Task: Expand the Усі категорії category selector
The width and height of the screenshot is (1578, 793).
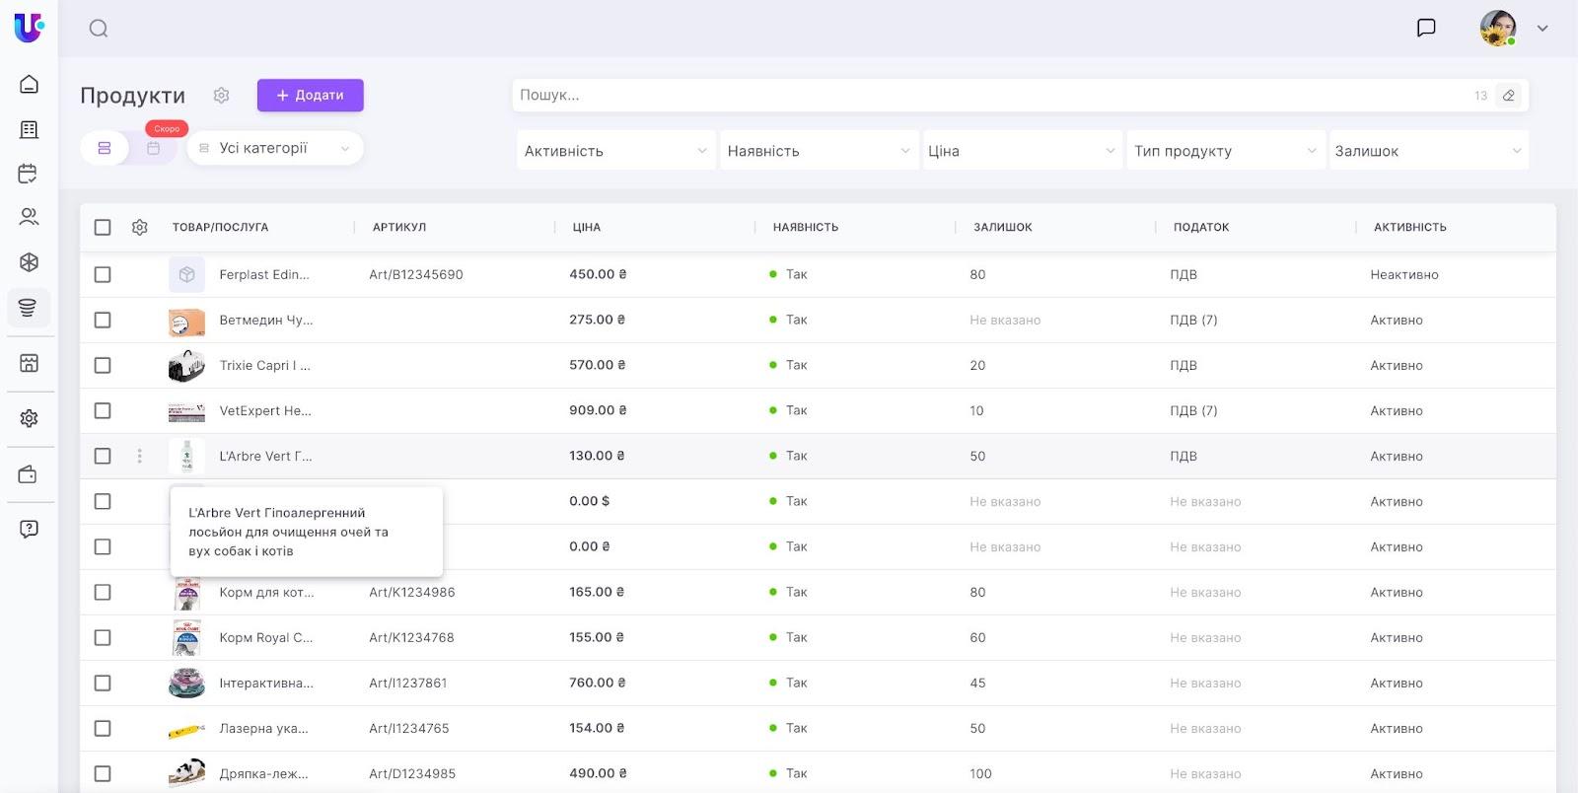Action: click(274, 148)
